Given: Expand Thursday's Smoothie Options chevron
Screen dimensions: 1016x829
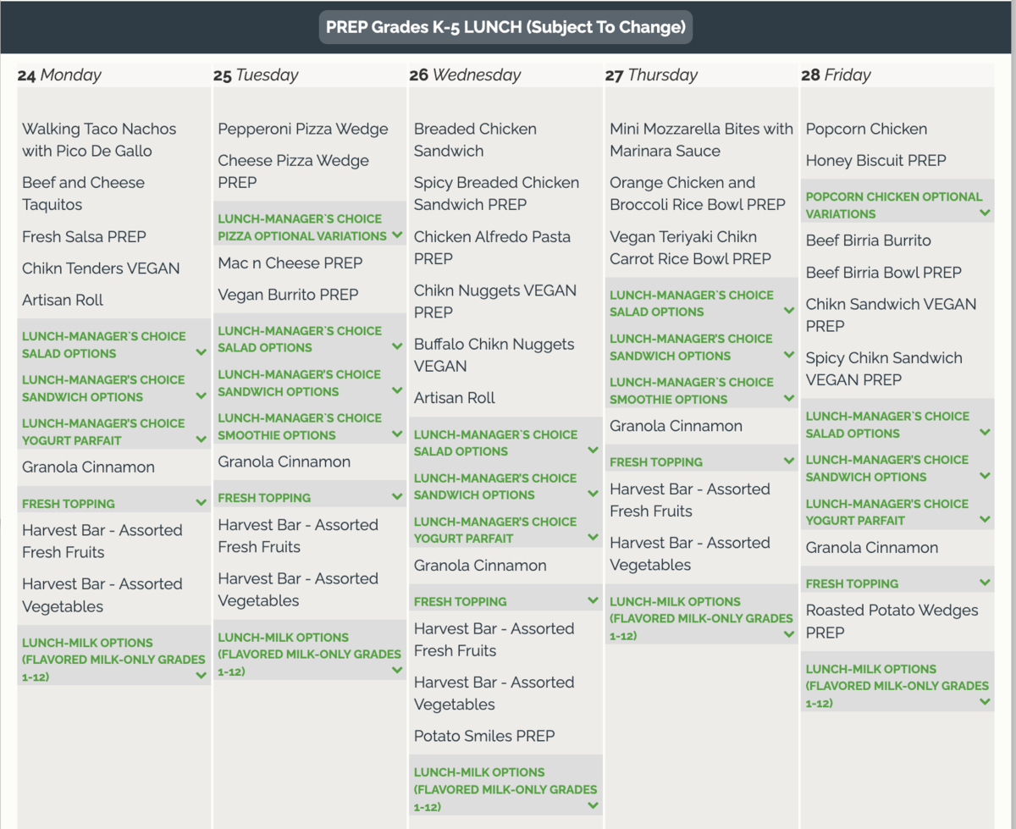Looking at the screenshot, I should [x=789, y=398].
